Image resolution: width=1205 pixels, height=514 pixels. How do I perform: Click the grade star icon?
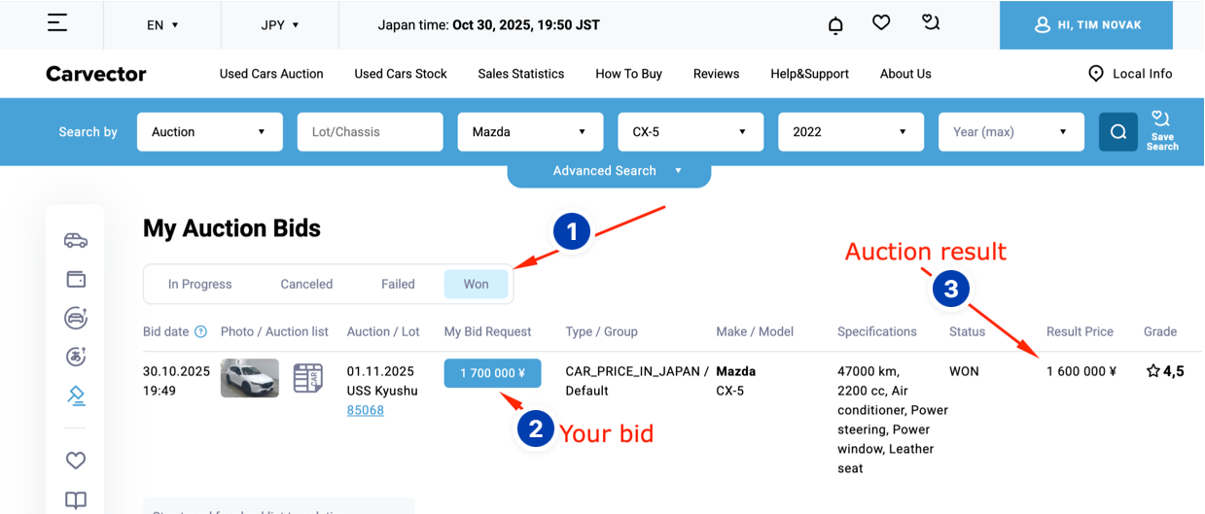(1153, 370)
